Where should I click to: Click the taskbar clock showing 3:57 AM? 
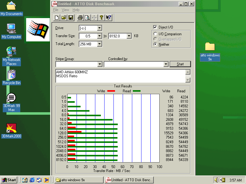(235, 180)
